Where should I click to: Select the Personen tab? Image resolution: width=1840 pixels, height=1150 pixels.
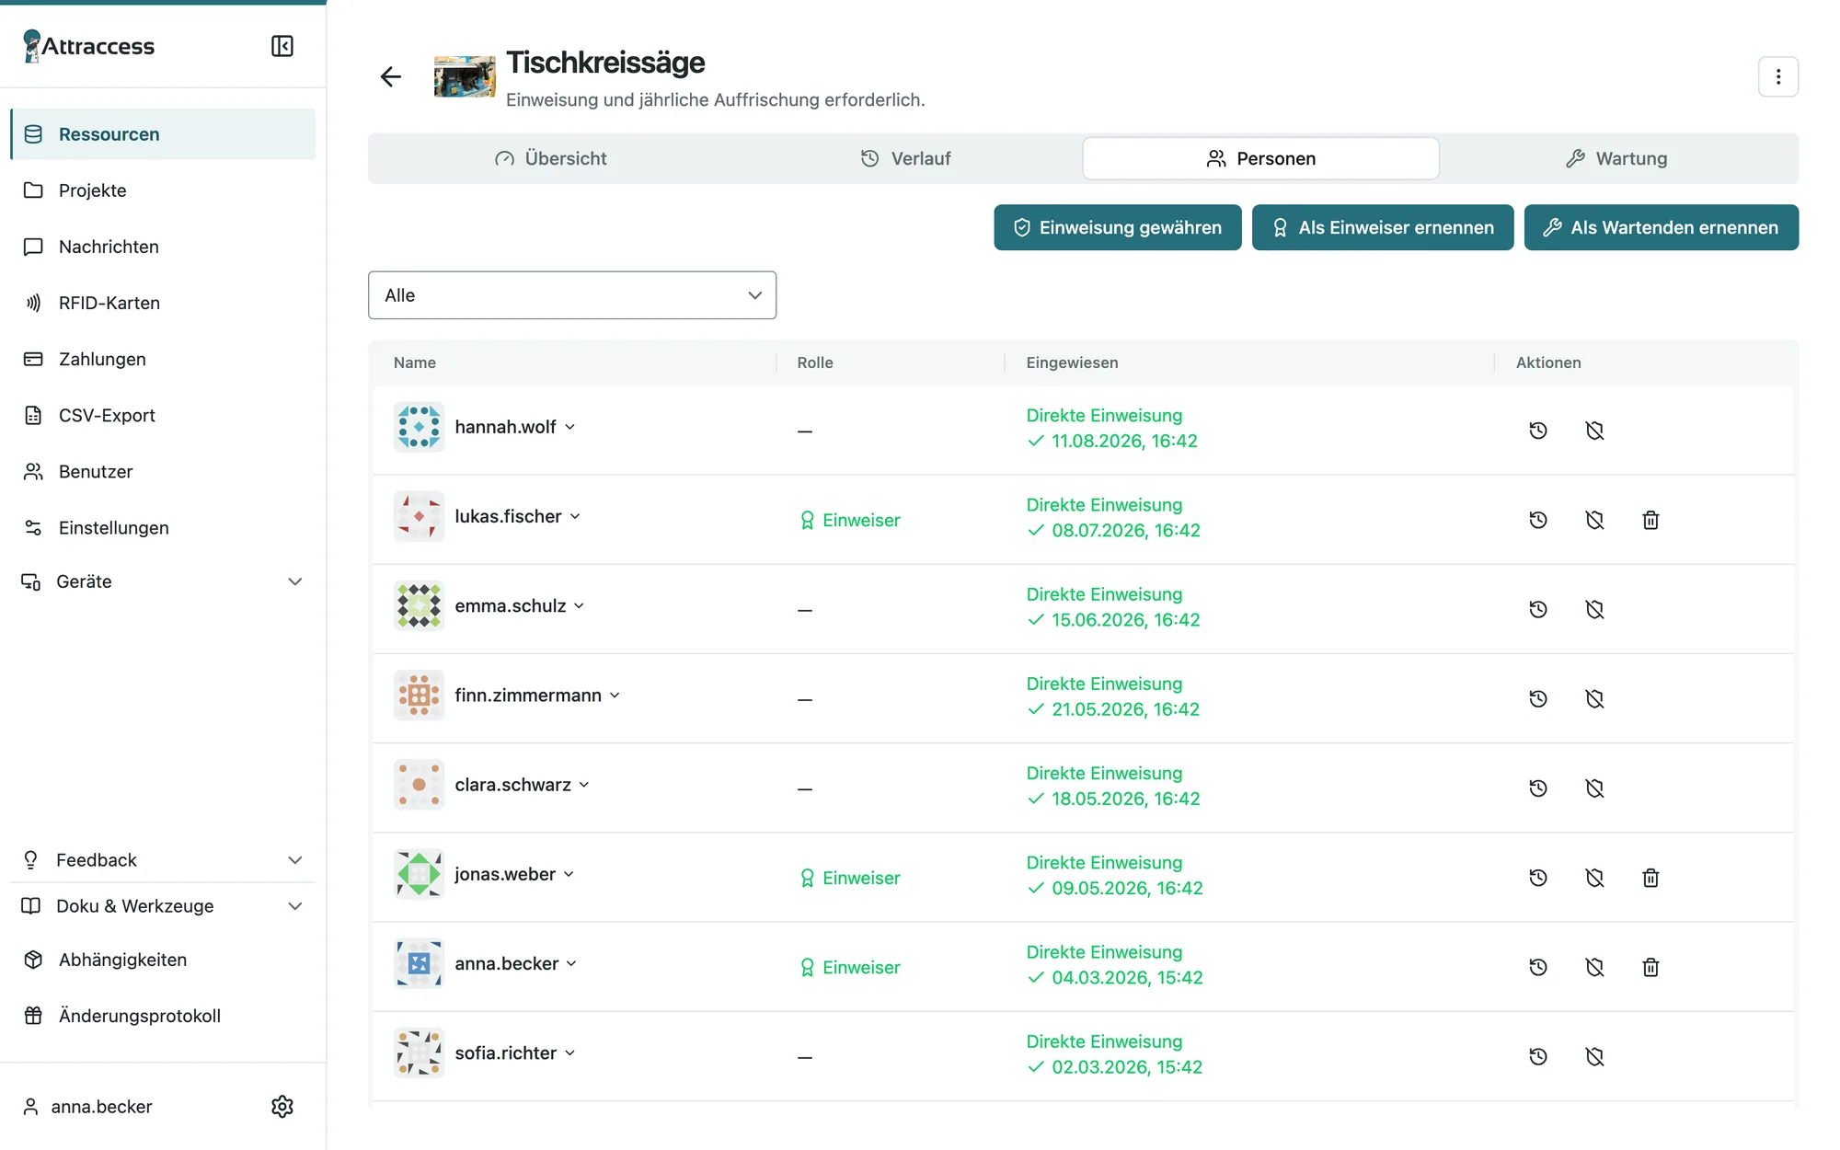click(1260, 158)
